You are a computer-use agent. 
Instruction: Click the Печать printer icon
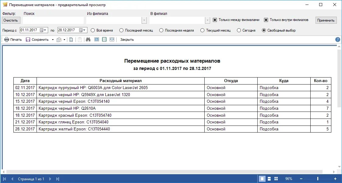pos(7,40)
